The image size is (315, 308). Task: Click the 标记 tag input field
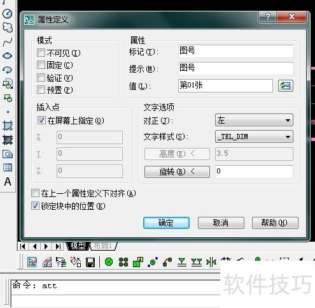236,51
